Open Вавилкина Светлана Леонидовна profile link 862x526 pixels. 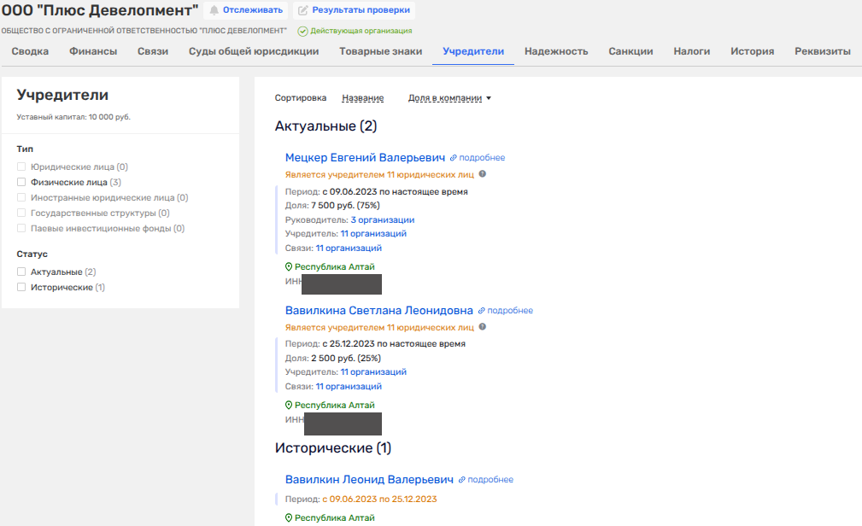point(378,311)
